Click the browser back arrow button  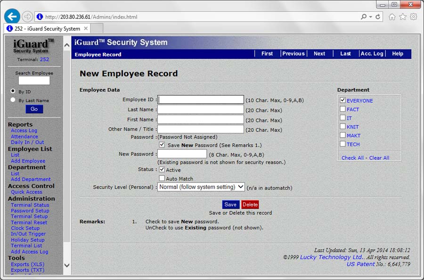pos(12,16)
